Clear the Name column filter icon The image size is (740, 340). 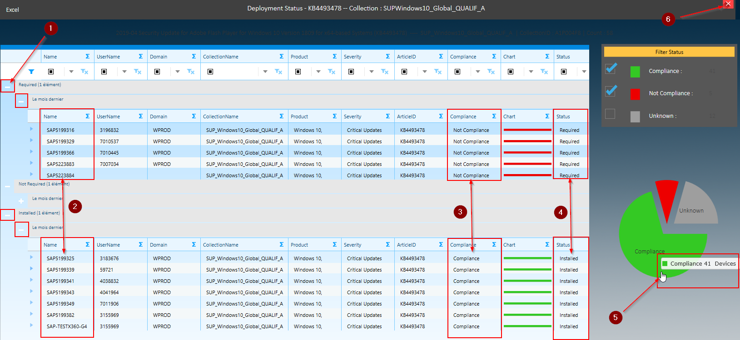(x=84, y=72)
